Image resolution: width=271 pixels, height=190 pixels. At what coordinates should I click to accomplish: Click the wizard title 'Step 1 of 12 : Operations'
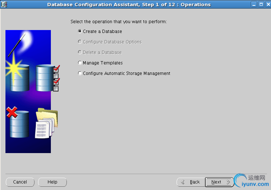176,5
